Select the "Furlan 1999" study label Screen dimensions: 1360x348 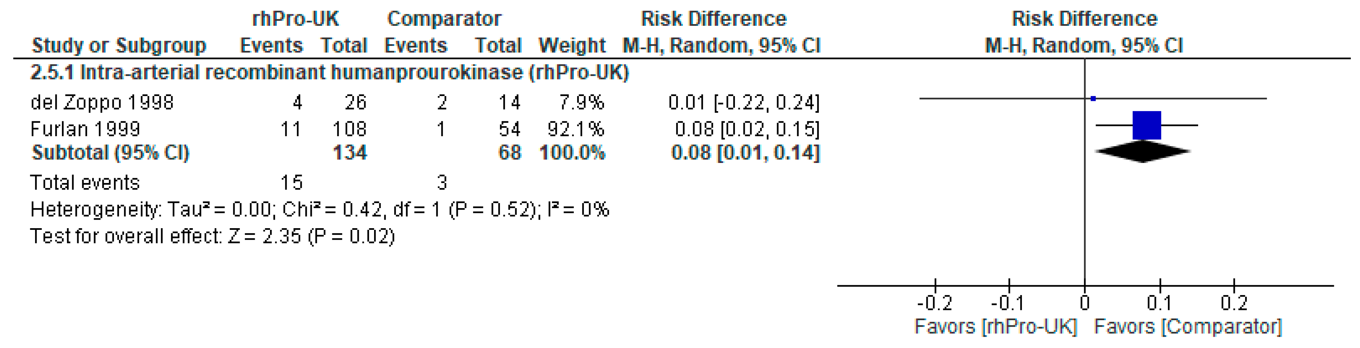tap(85, 129)
